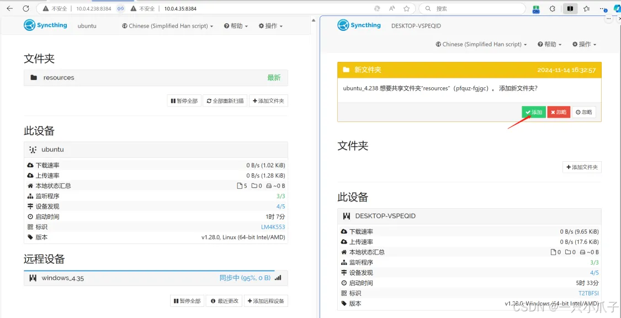Click the link icon between the two addresses

(121, 8)
